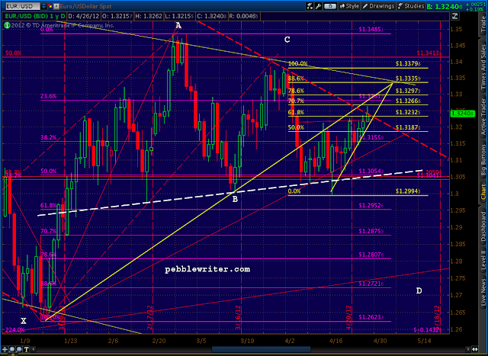Screen dimensions: 488x356
Task: Click the chart mode icon above price axis
Action: coord(455,16)
